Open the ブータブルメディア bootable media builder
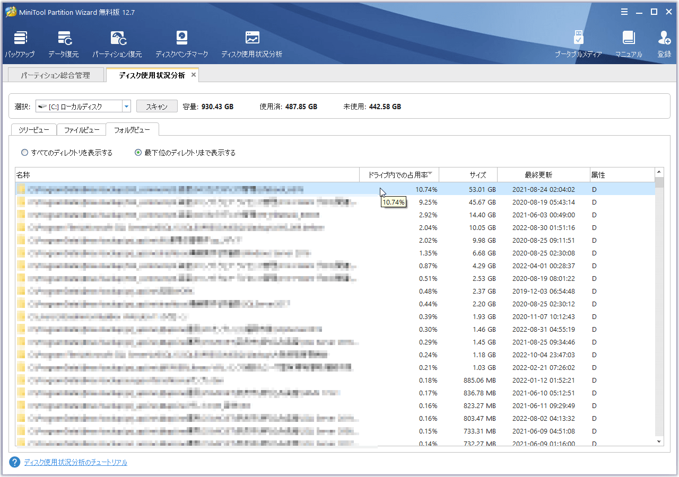 click(578, 43)
